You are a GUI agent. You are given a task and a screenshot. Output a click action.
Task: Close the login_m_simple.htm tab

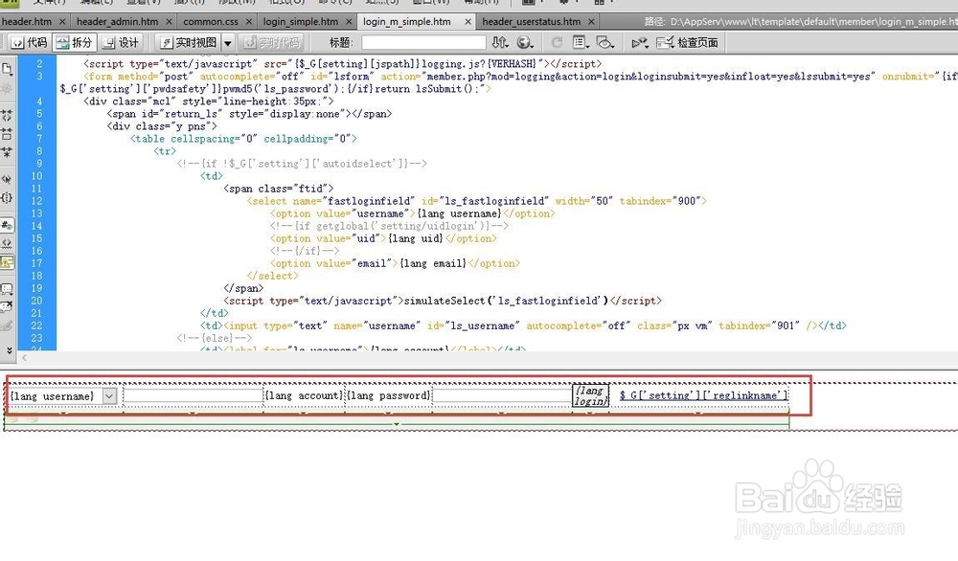click(x=468, y=21)
